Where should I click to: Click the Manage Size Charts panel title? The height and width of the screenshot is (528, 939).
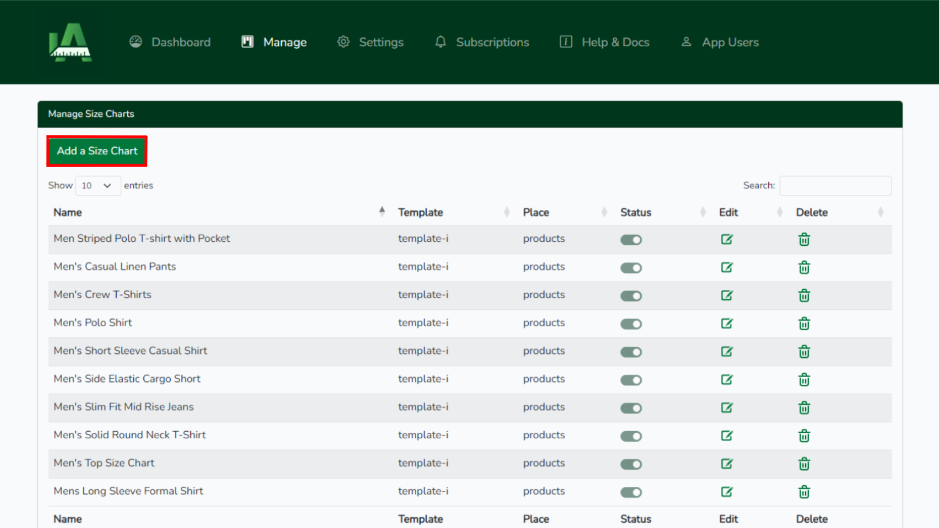click(91, 114)
